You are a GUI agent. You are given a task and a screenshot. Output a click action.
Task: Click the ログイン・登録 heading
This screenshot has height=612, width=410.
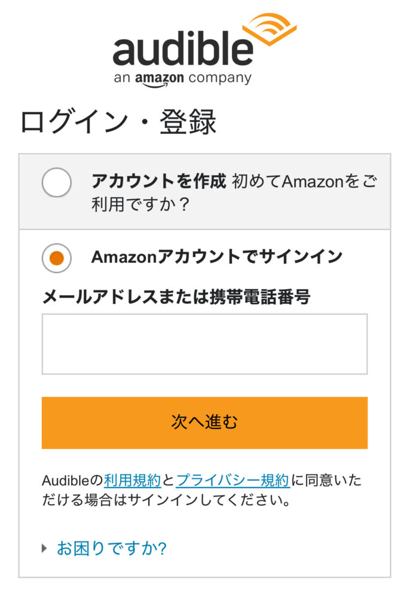point(118,122)
